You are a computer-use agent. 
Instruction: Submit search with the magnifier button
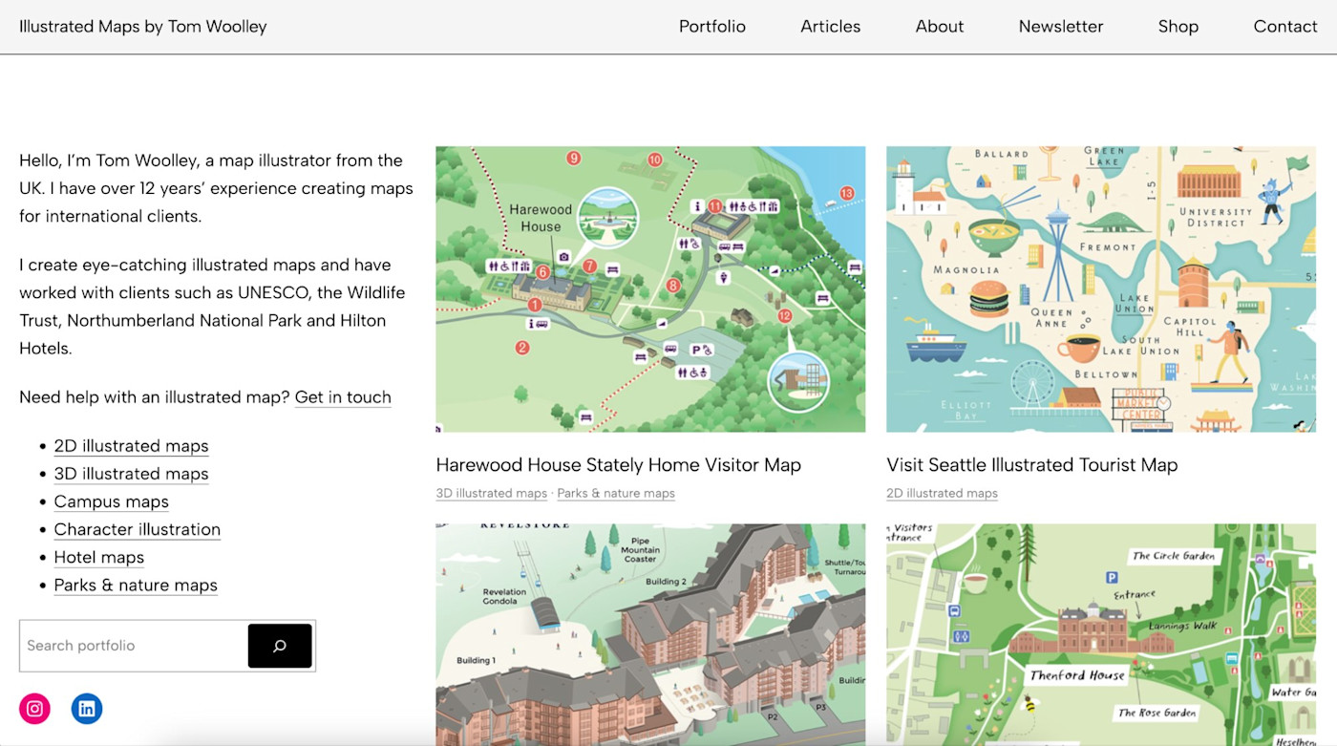(x=280, y=646)
